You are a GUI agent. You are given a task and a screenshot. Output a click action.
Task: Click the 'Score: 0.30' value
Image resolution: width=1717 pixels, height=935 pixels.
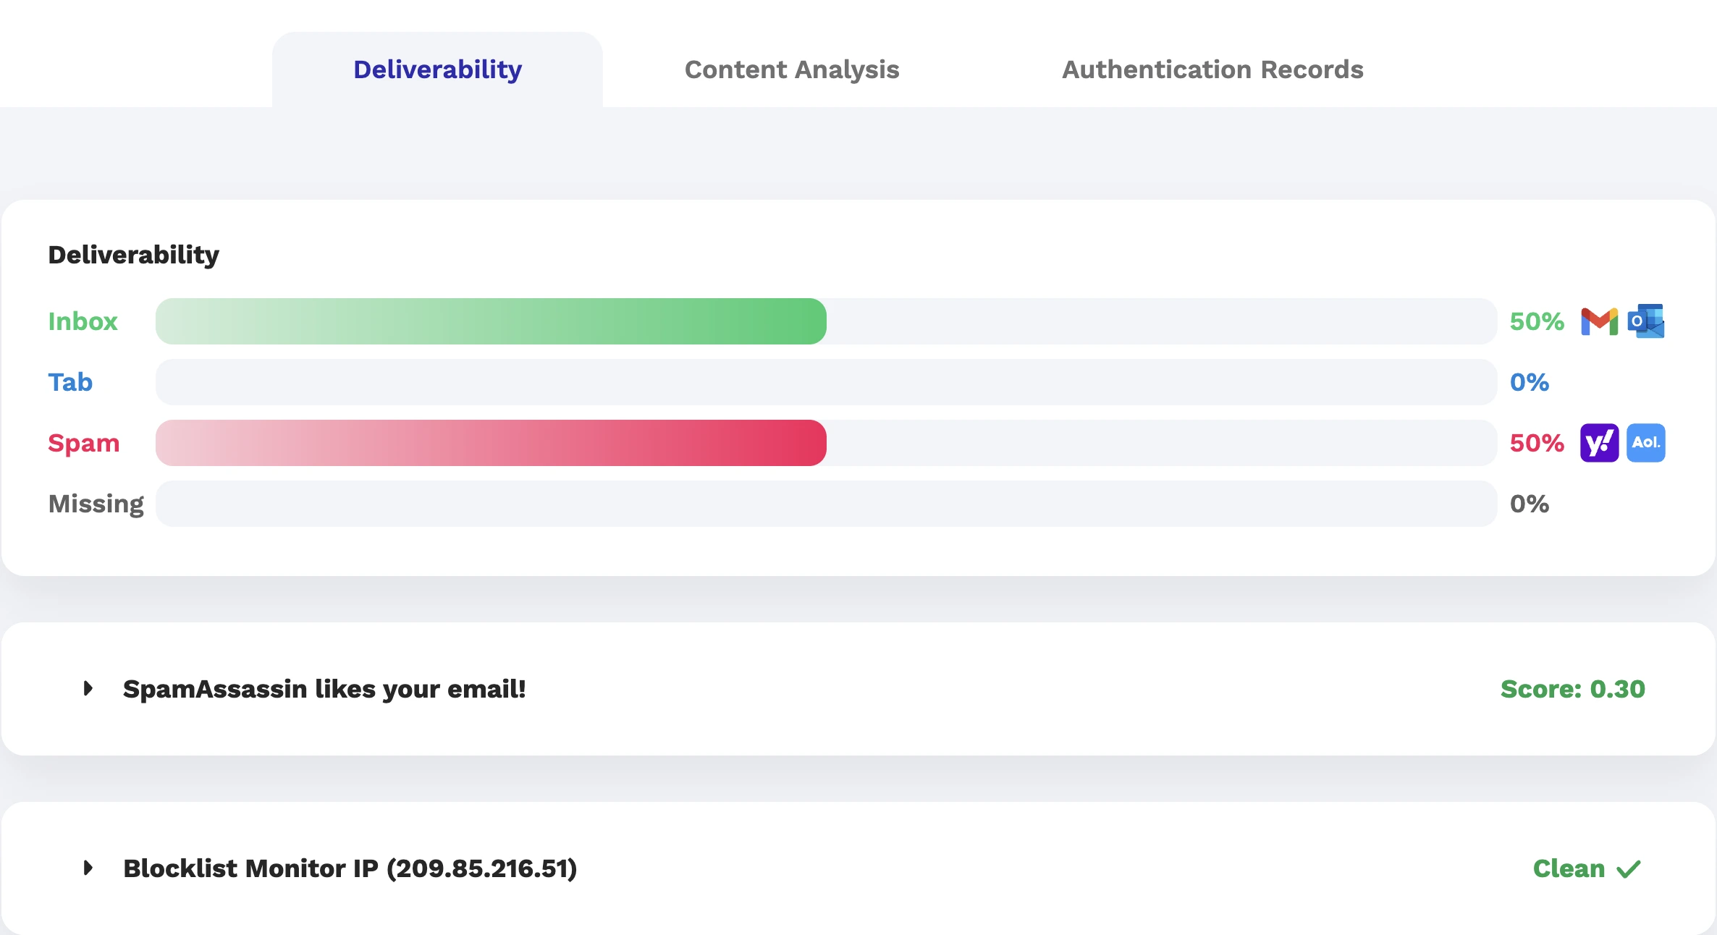(1573, 689)
